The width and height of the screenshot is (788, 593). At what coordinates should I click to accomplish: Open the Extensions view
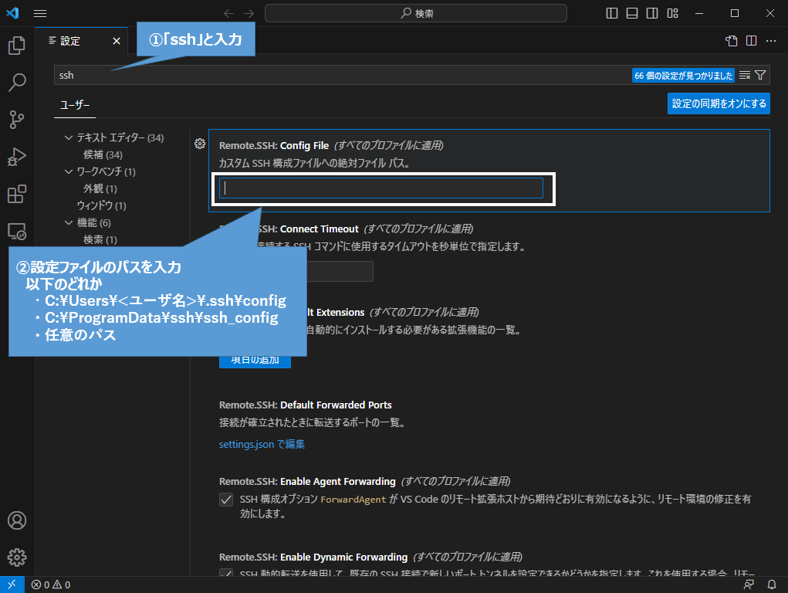click(17, 194)
